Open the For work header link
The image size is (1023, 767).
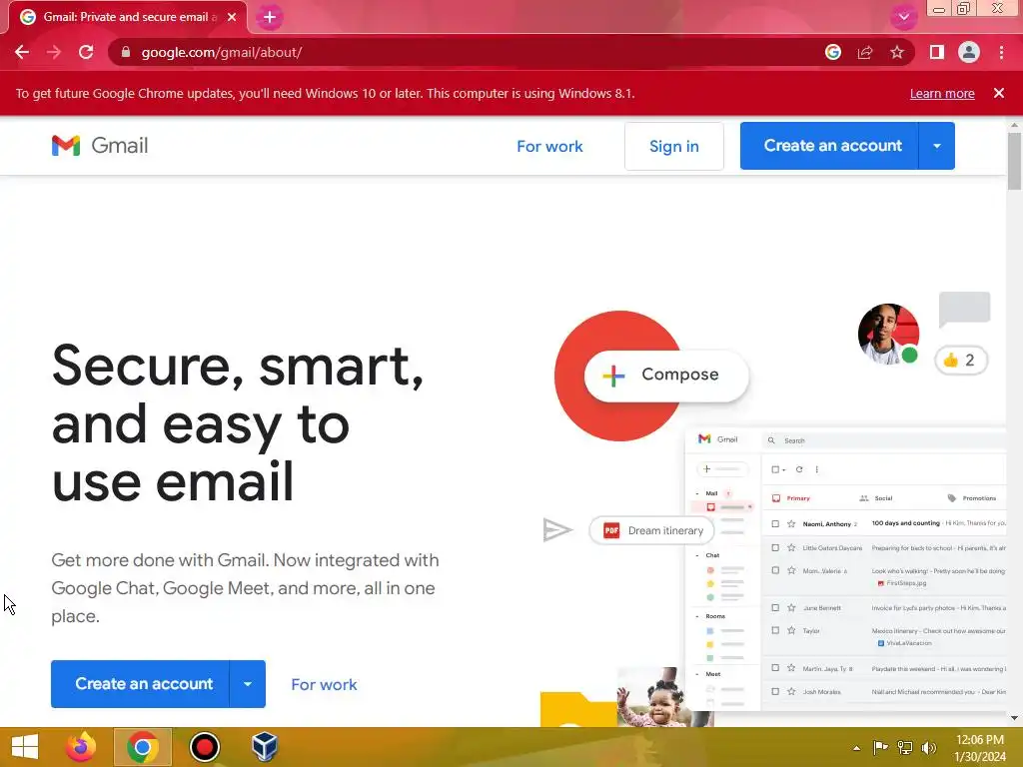(549, 146)
